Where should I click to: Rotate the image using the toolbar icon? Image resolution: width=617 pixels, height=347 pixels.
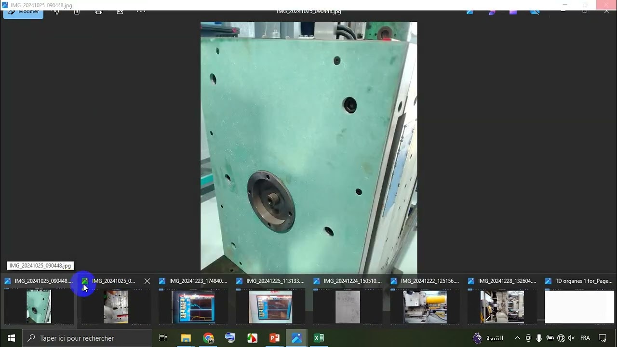point(56,12)
